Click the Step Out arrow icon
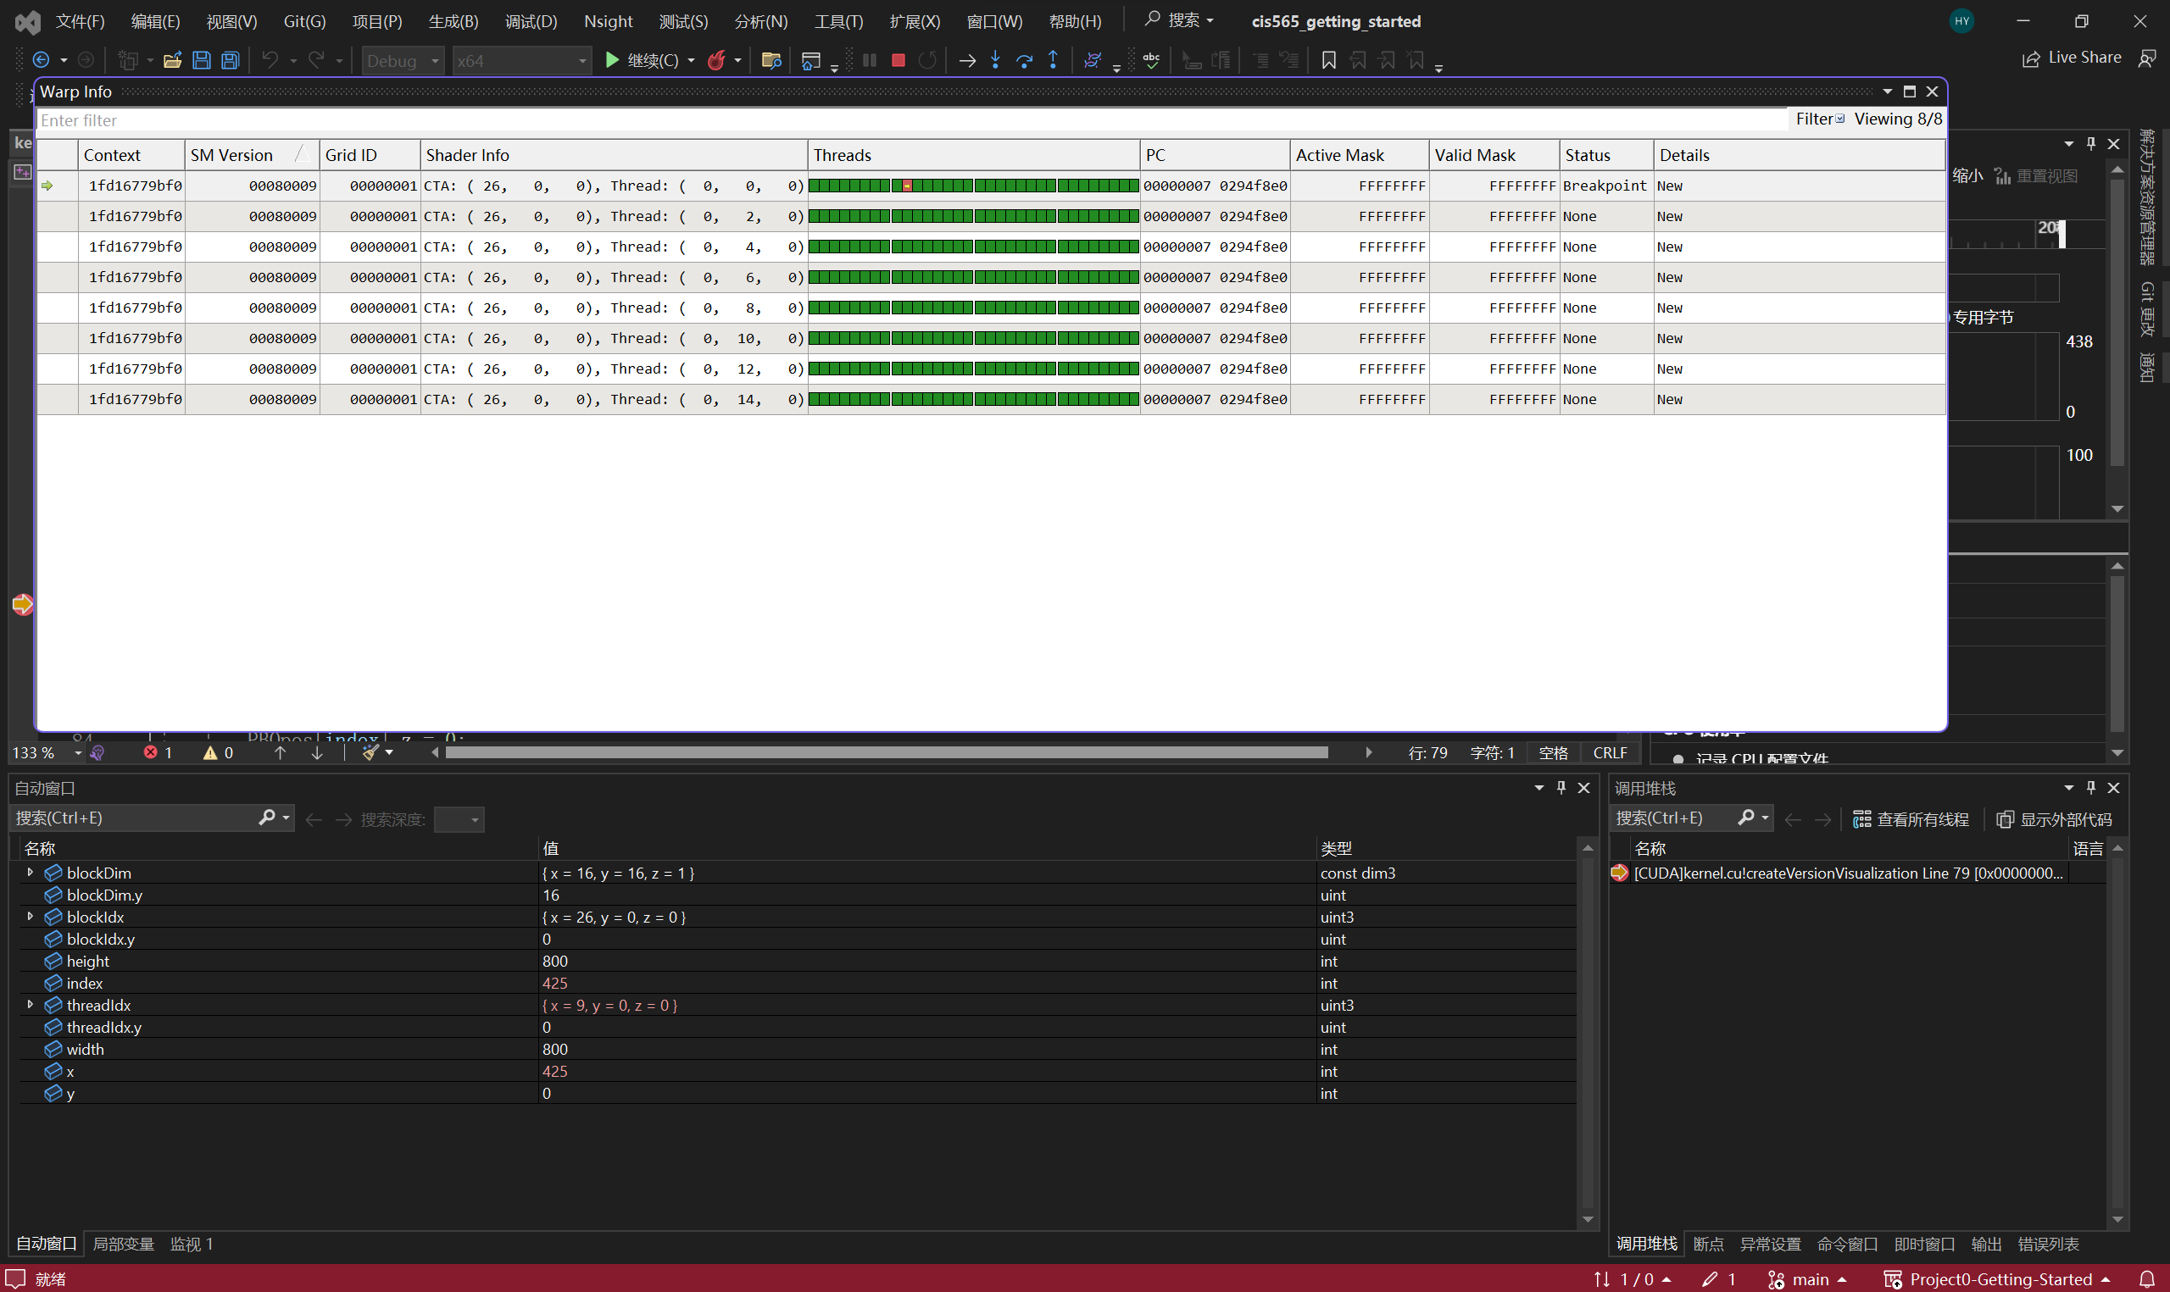This screenshot has width=2170, height=1292. point(1053,60)
